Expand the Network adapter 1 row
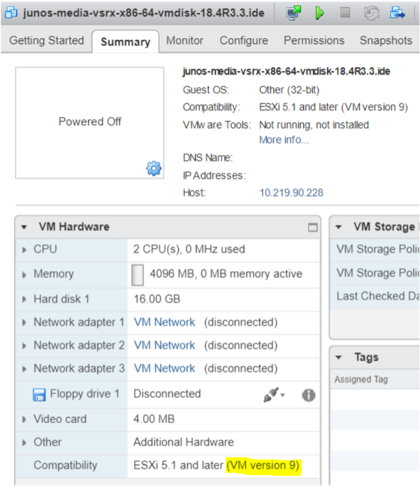 [x=24, y=323]
